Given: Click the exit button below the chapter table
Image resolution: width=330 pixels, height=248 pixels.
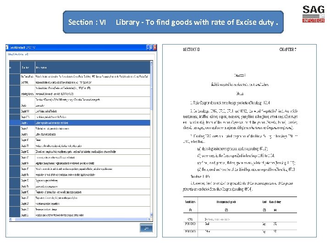Looking at the screenshot, I should coord(146,228).
